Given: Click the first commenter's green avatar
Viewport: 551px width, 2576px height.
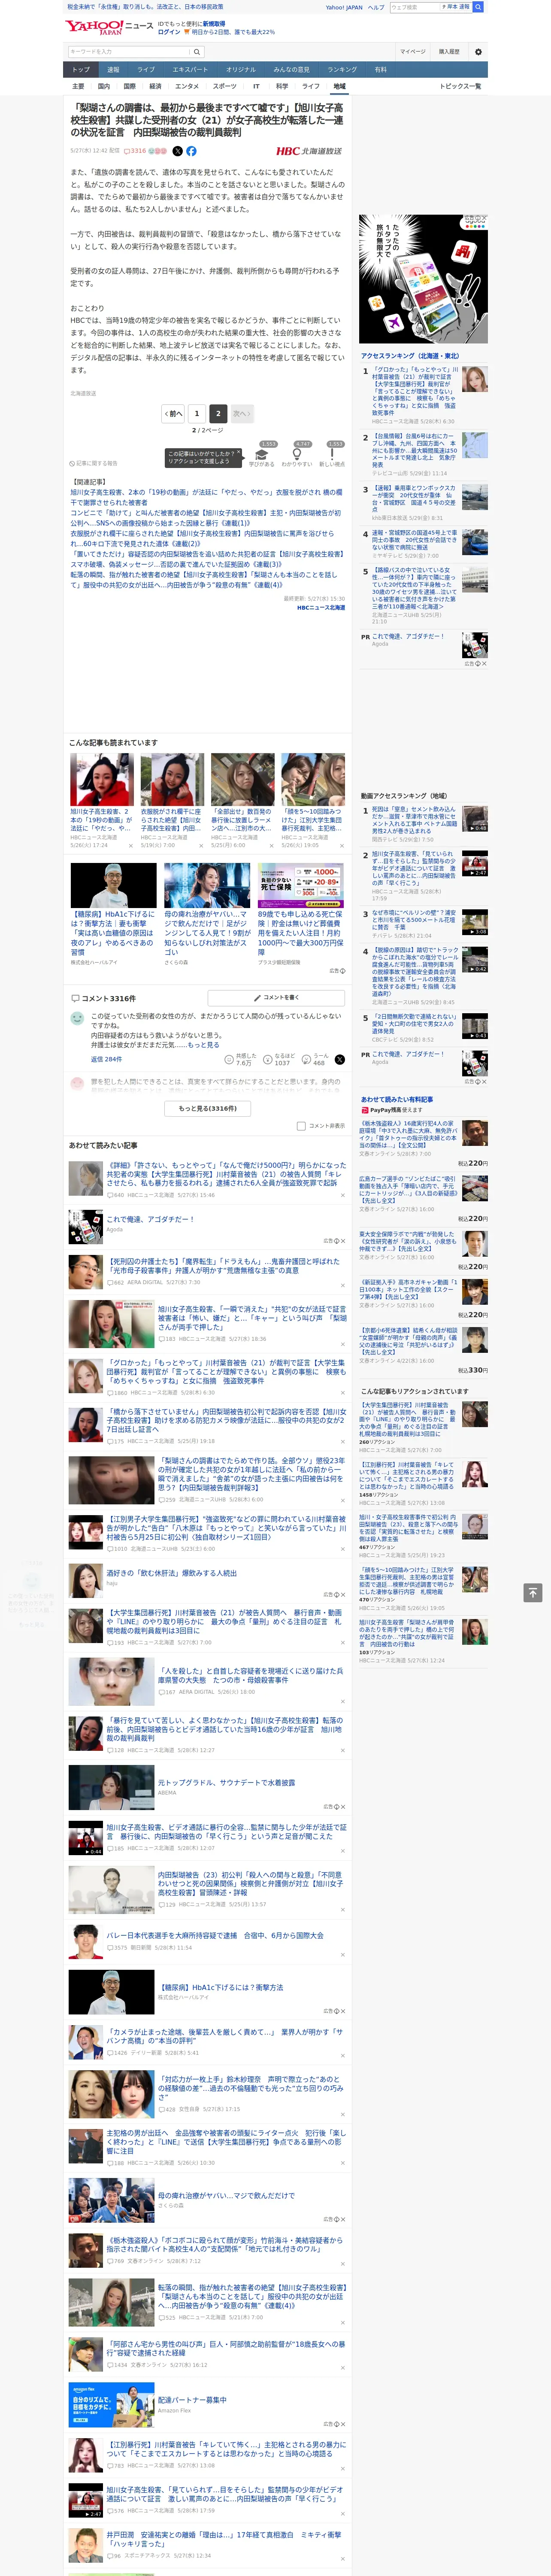Looking at the screenshot, I should coord(77,1018).
